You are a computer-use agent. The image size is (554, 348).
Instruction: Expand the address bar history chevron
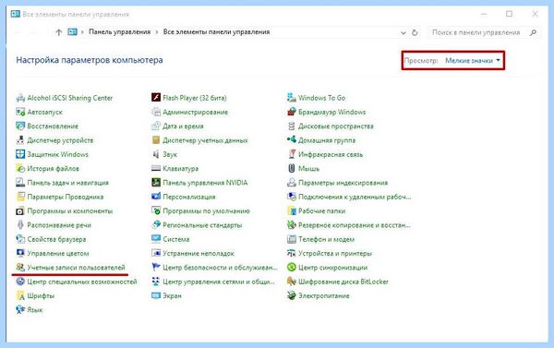(403, 33)
